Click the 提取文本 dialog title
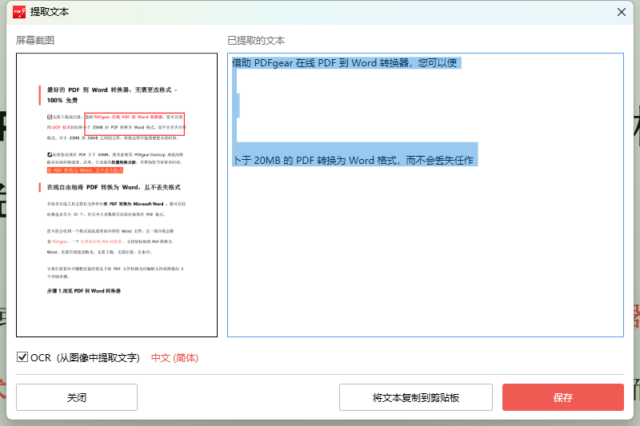The height and width of the screenshot is (426, 640). (x=50, y=12)
